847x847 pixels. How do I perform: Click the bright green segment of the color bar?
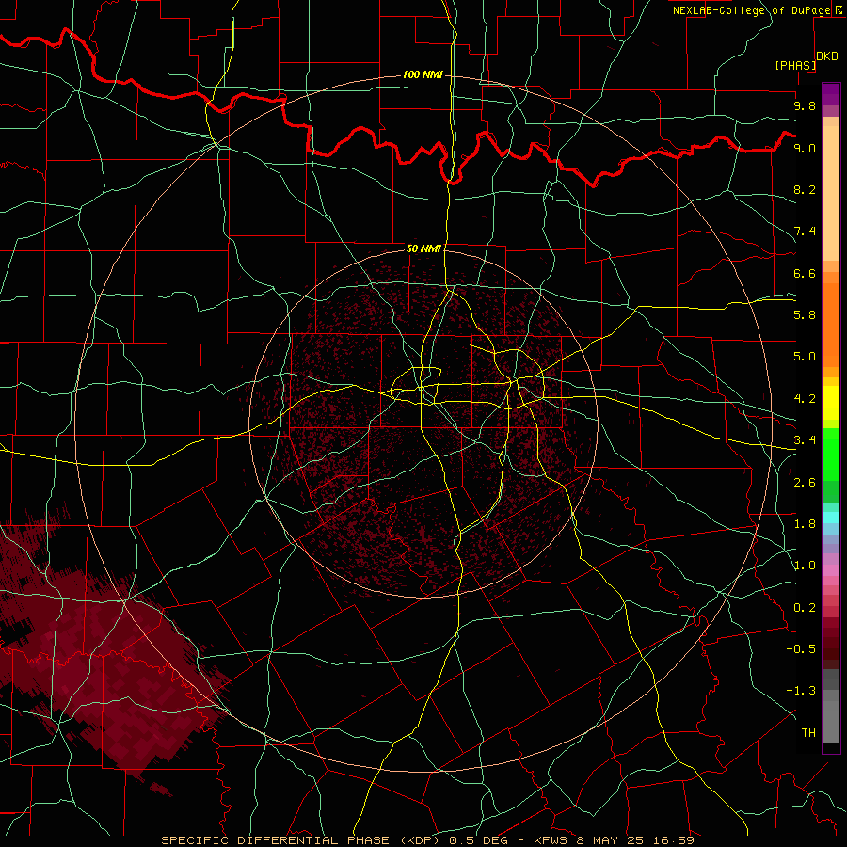point(831,454)
